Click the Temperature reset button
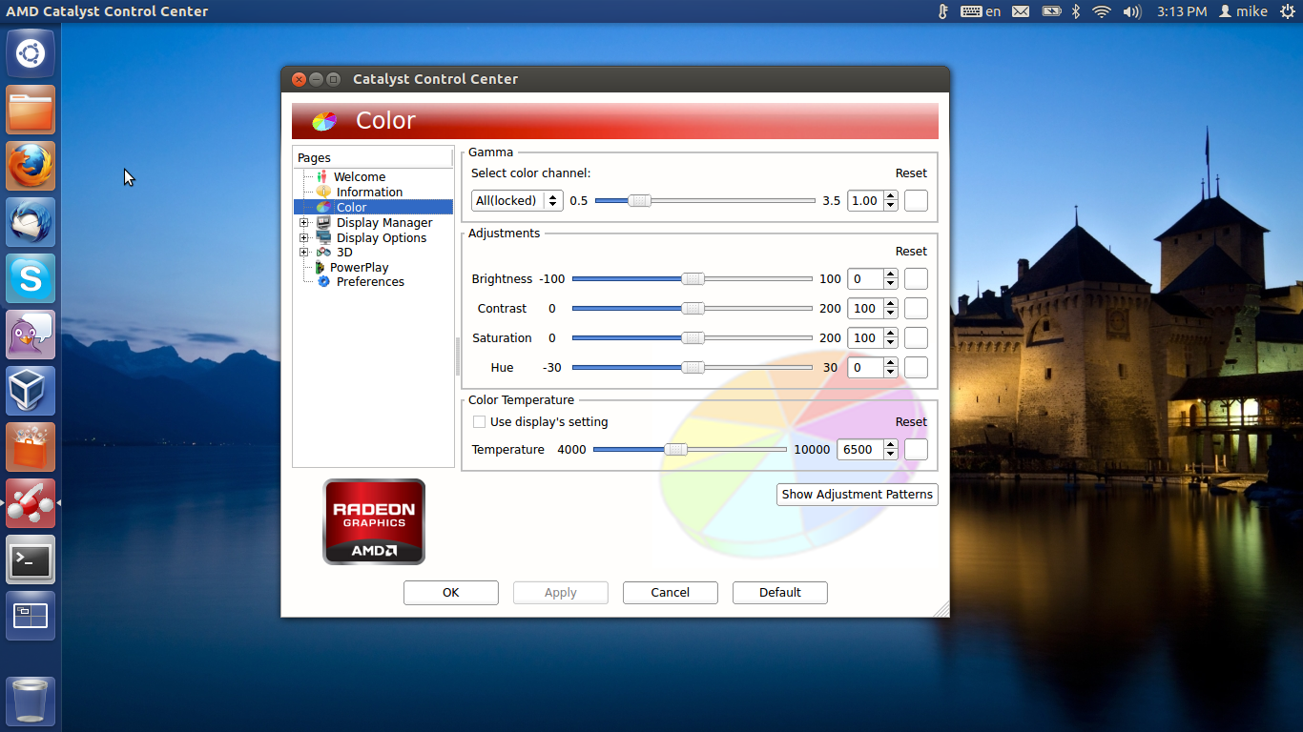Screen dimensions: 1303x732 pos(916,450)
